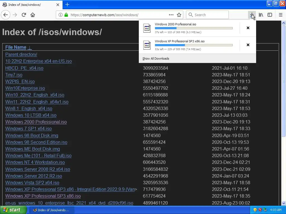Click the red shield tray icon
The width and height of the screenshot is (286, 214).
click(260, 210)
